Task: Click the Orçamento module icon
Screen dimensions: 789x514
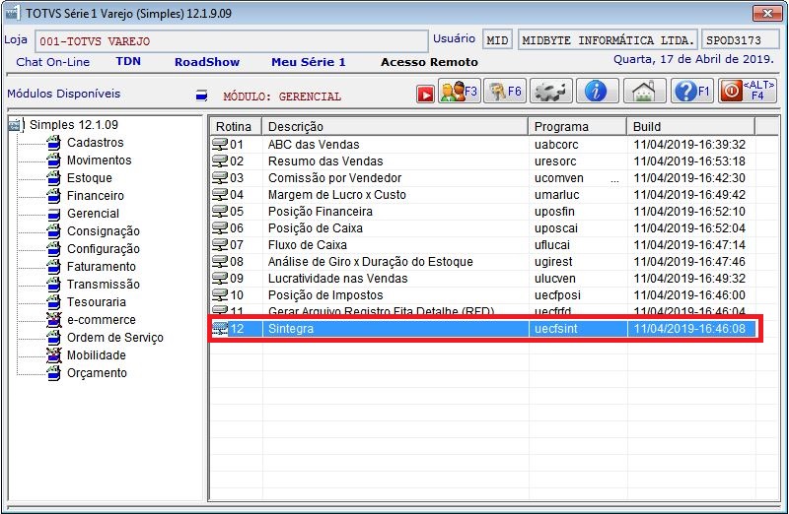Action: (54, 373)
